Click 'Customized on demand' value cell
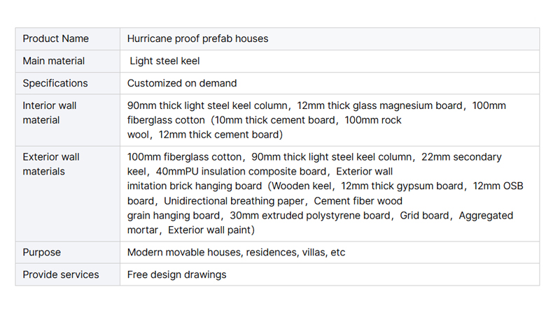Viewport: 553px width, 326px height. pyautogui.click(x=330, y=83)
